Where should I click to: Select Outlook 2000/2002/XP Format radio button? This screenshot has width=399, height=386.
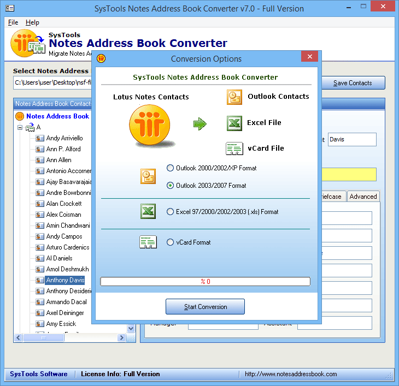tap(170, 168)
